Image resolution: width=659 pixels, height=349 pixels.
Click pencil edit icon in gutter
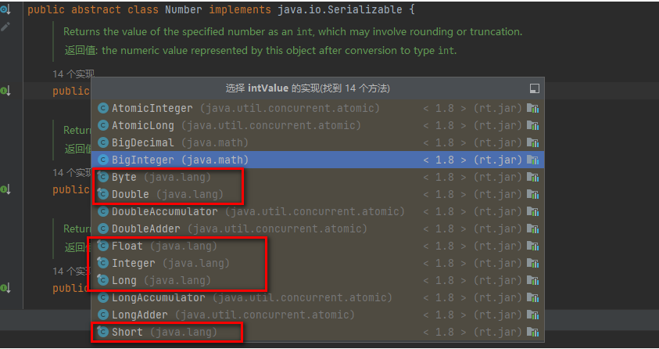point(5,27)
